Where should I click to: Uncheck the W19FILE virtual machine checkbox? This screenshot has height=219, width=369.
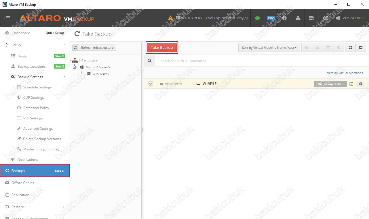point(151,84)
